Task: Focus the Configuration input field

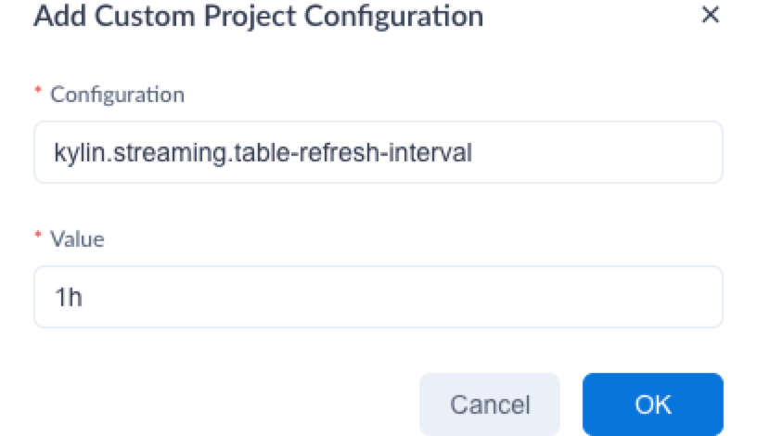Action: tap(378, 152)
